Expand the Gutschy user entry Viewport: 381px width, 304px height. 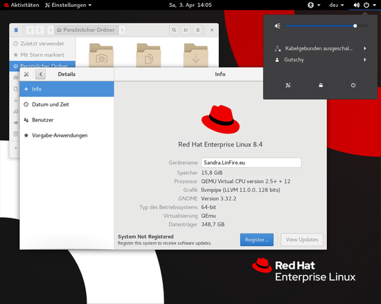pyautogui.click(x=320, y=59)
